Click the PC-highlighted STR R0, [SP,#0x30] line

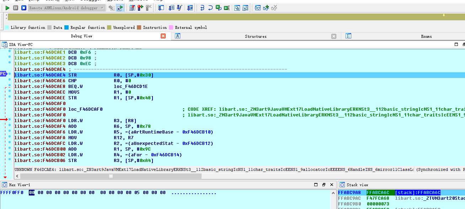click(239, 75)
